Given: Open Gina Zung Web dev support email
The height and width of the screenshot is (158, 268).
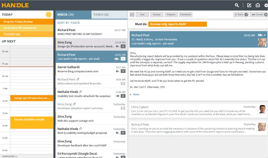Looking at the screenshot, I should click(92, 118).
